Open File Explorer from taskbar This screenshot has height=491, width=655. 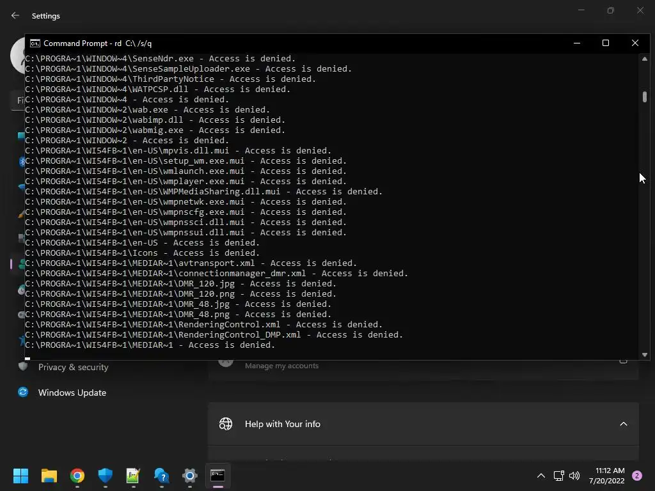point(49,476)
